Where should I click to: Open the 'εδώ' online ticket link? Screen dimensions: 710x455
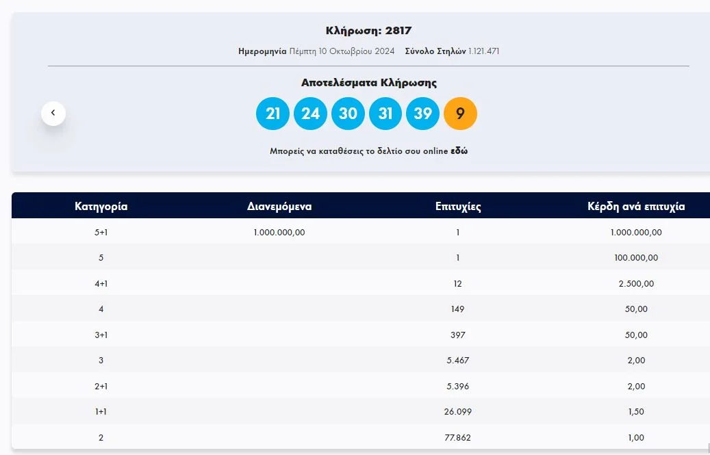tap(459, 151)
